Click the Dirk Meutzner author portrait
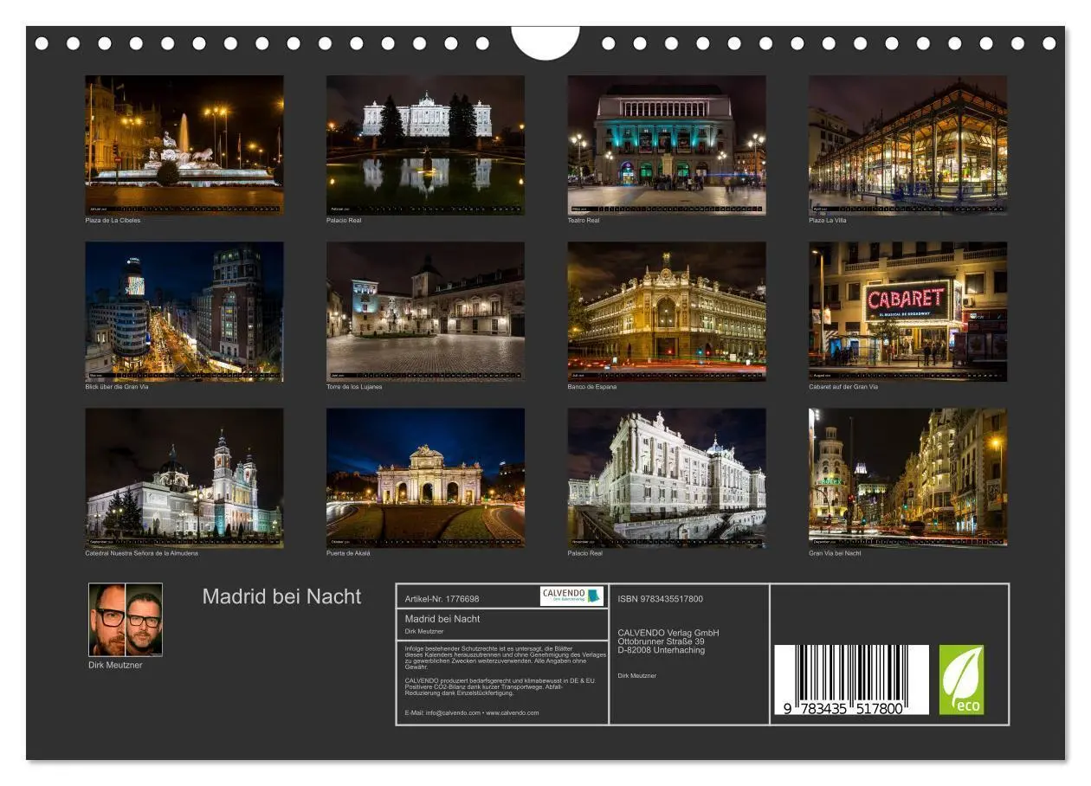Screen dimensions: 1091x786 (x=126, y=620)
